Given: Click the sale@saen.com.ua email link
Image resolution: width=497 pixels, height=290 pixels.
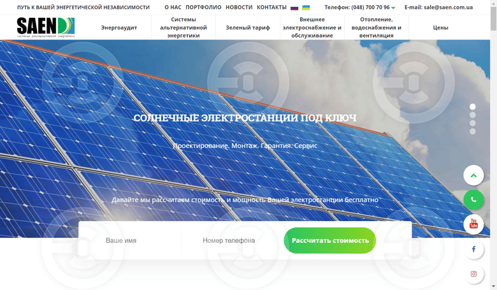Looking at the screenshot, I should [448, 7].
